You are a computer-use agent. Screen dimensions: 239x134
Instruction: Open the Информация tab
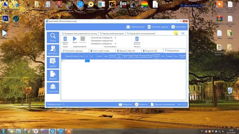tap(174, 51)
